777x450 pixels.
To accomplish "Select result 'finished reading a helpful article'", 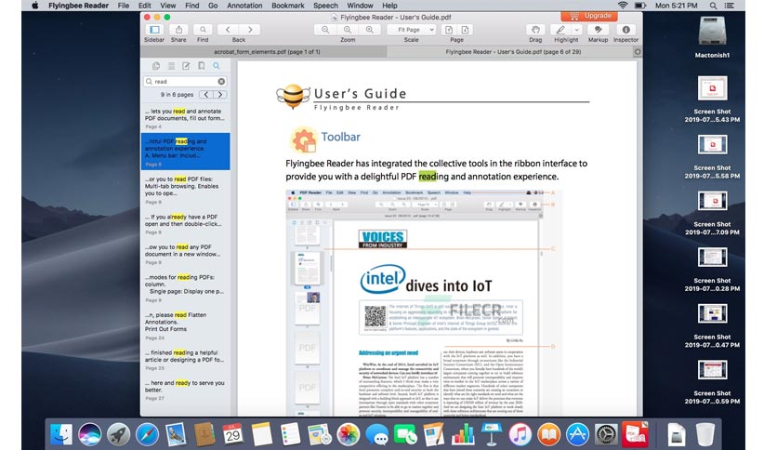I will tap(185, 360).
